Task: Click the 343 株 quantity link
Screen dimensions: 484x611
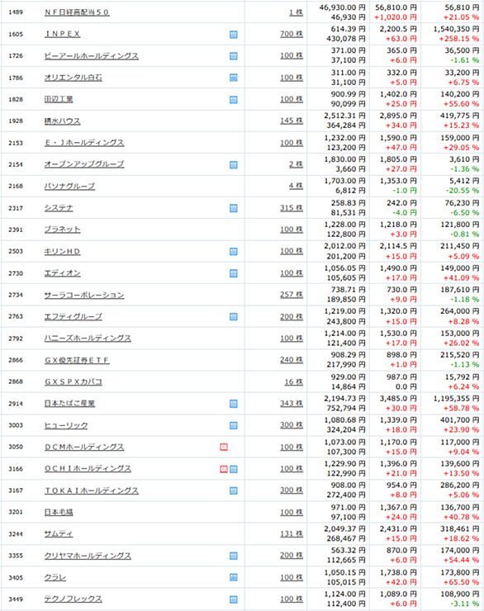Action: coord(292,403)
